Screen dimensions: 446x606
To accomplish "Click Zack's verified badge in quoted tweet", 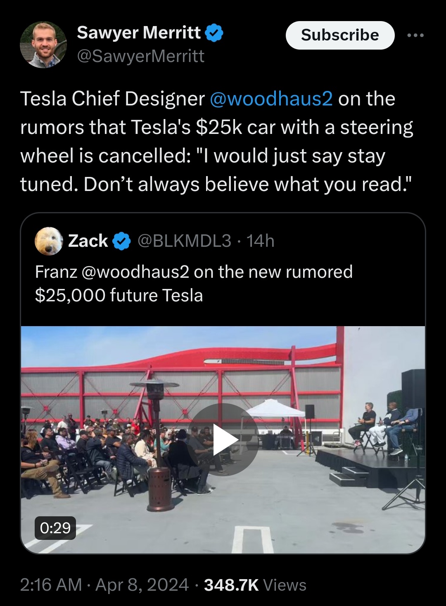I will click(x=121, y=241).
